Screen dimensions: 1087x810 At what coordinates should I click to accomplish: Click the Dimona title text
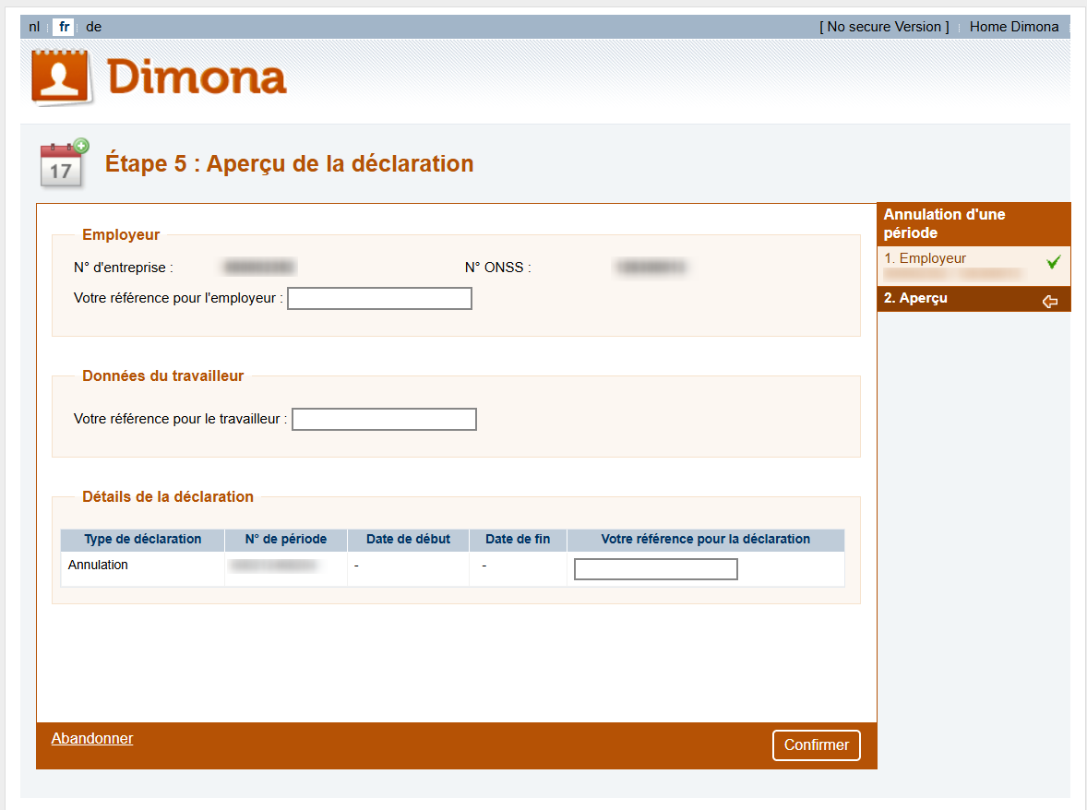coord(197,77)
